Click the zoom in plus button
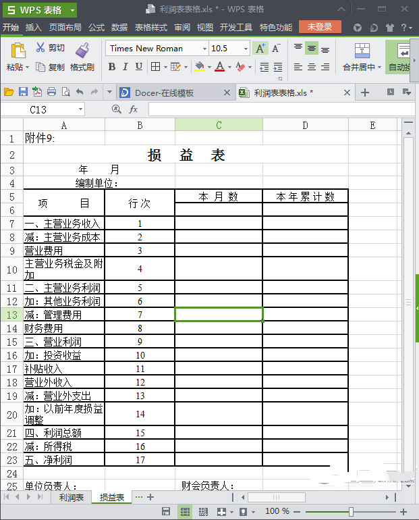 pos(403,512)
